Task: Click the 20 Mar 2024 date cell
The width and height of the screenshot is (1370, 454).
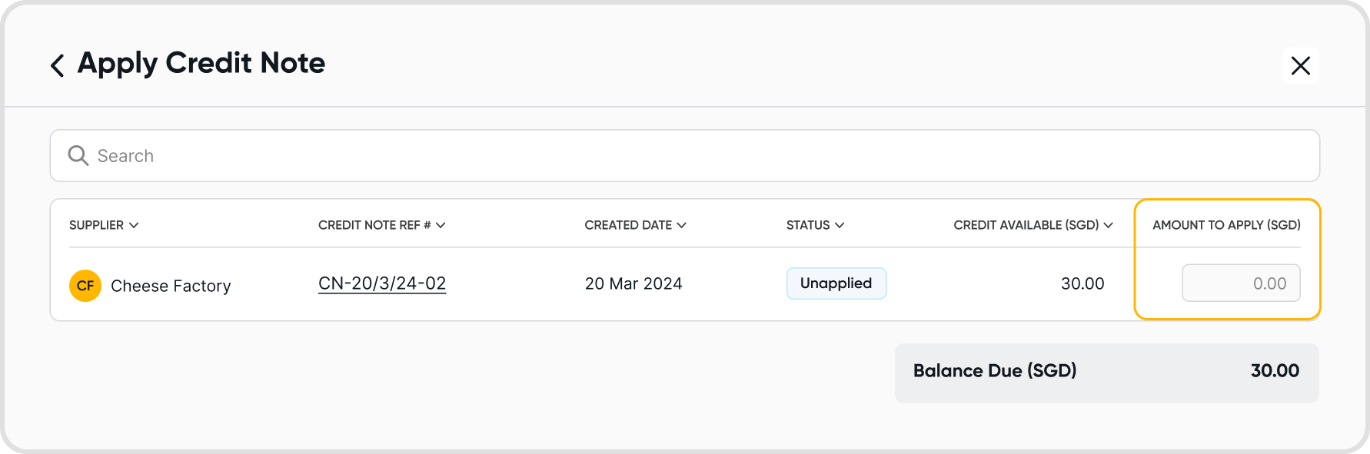Action: click(633, 283)
